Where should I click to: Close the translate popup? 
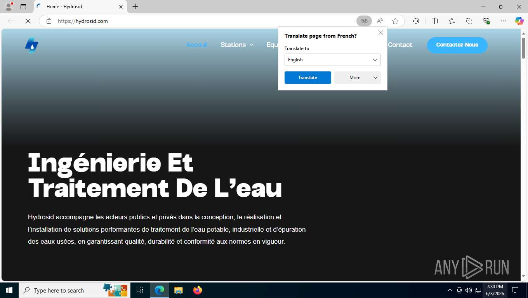tap(381, 33)
